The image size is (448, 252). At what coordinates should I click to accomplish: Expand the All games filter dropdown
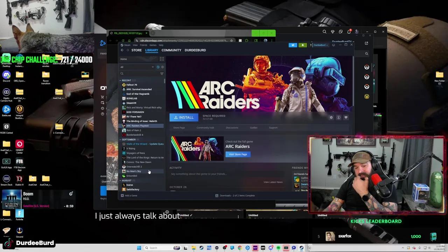[x=137, y=67]
